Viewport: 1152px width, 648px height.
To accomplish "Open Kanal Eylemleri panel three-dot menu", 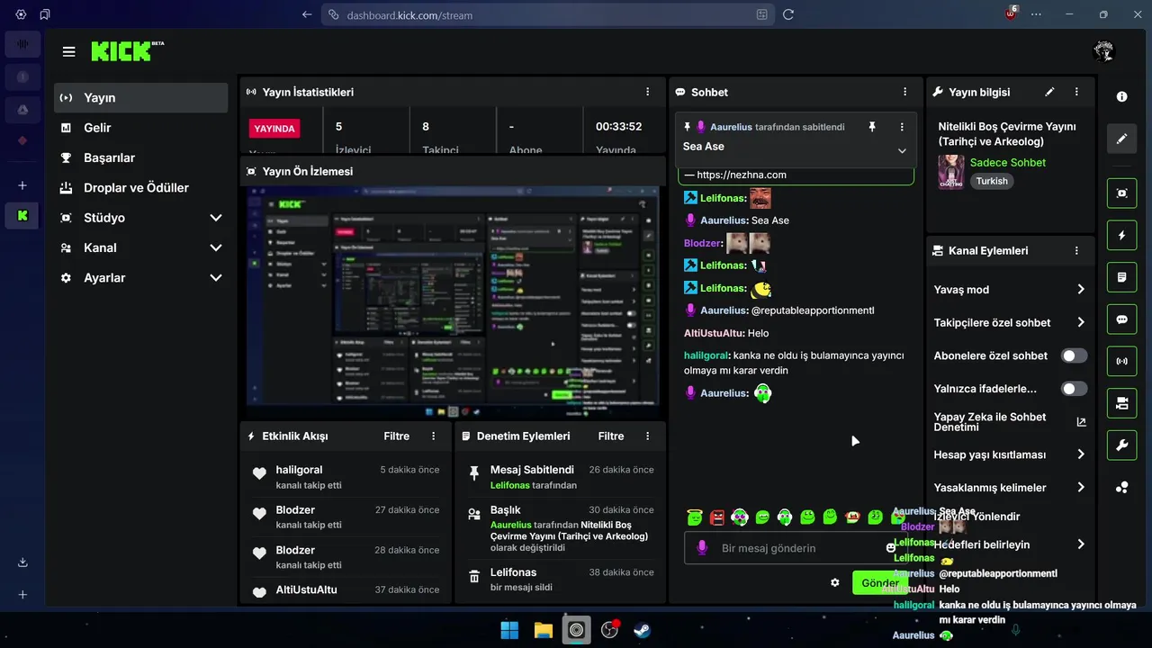I will pos(1076,250).
